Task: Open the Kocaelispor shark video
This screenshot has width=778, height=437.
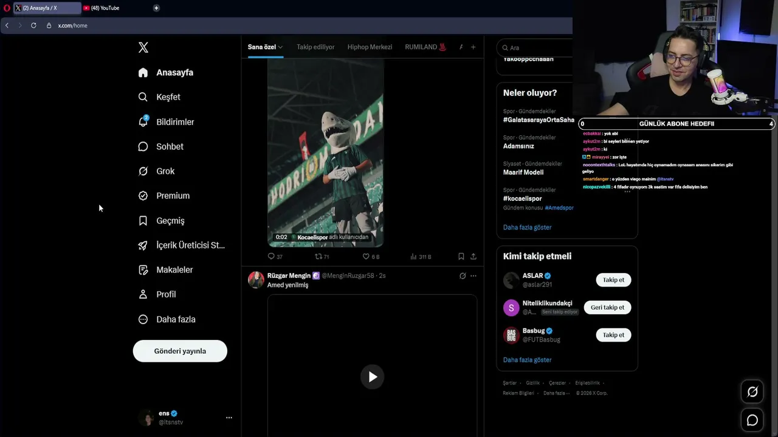Action: 326,153
